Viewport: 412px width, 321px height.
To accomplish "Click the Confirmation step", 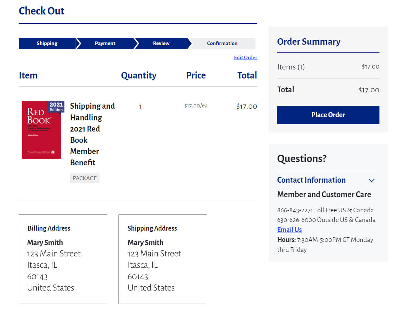I will pyautogui.click(x=222, y=43).
